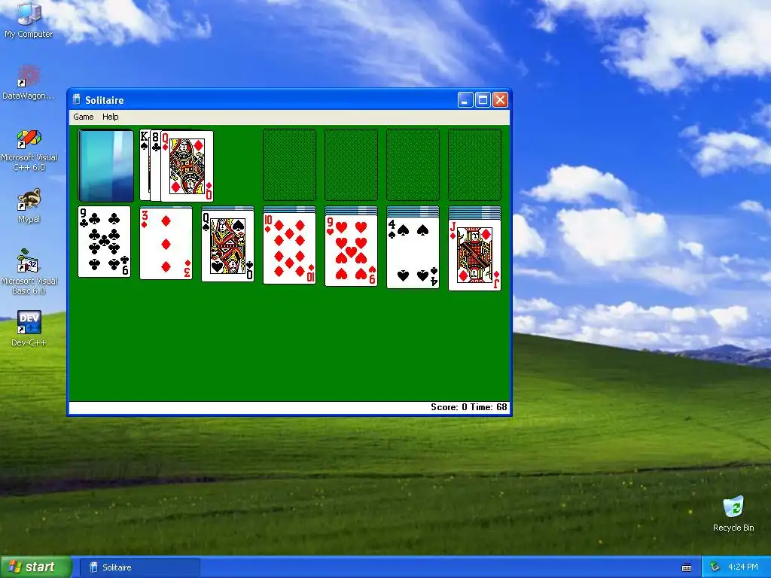Maximize the Solitaire window
The height and width of the screenshot is (578, 771).
[483, 100]
